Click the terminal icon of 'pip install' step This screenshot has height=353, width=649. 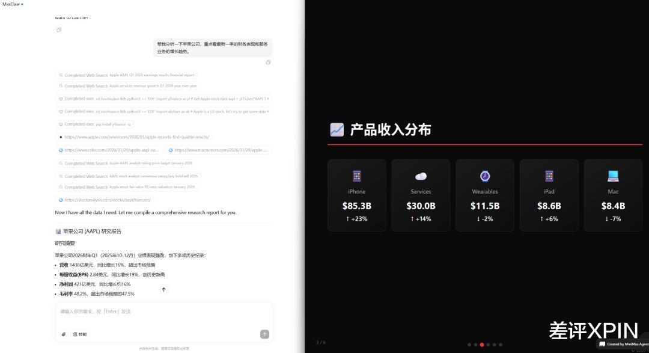61,124
